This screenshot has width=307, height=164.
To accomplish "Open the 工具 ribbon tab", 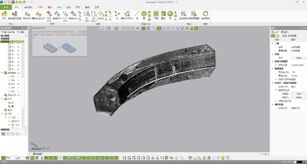I will pos(97,7).
